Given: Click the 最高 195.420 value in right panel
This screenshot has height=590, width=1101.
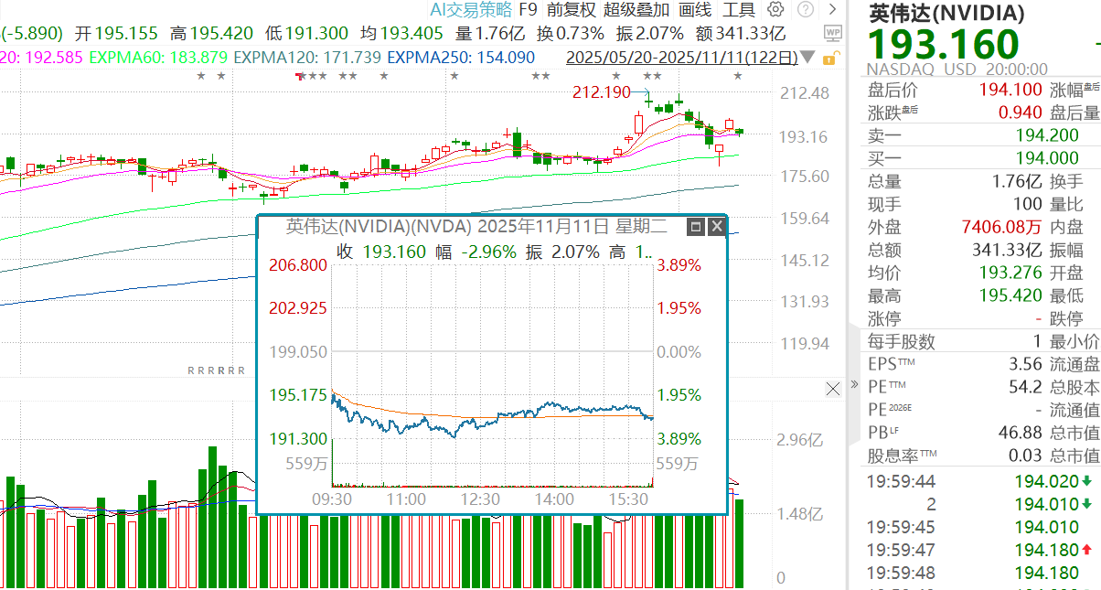Looking at the screenshot, I should coord(1010,295).
